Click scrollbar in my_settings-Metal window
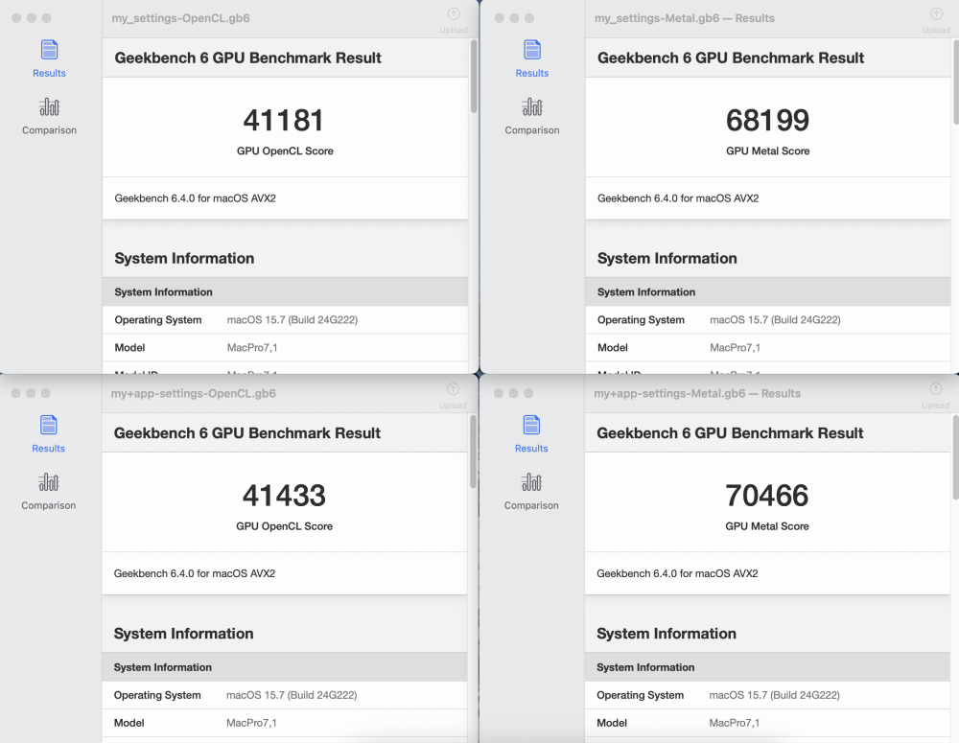Screen dimensions: 959x743 (956, 81)
